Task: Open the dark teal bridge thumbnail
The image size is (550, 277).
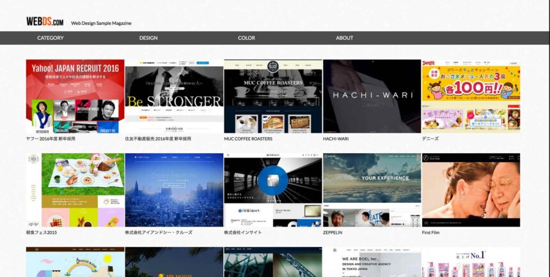Action: point(273,262)
